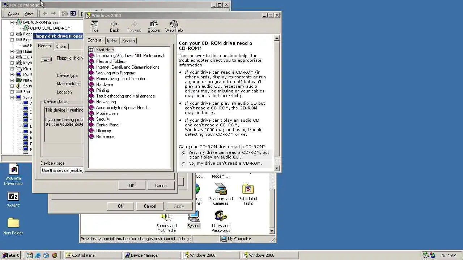Launch Outlook Express from quick launch

(46, 255)
